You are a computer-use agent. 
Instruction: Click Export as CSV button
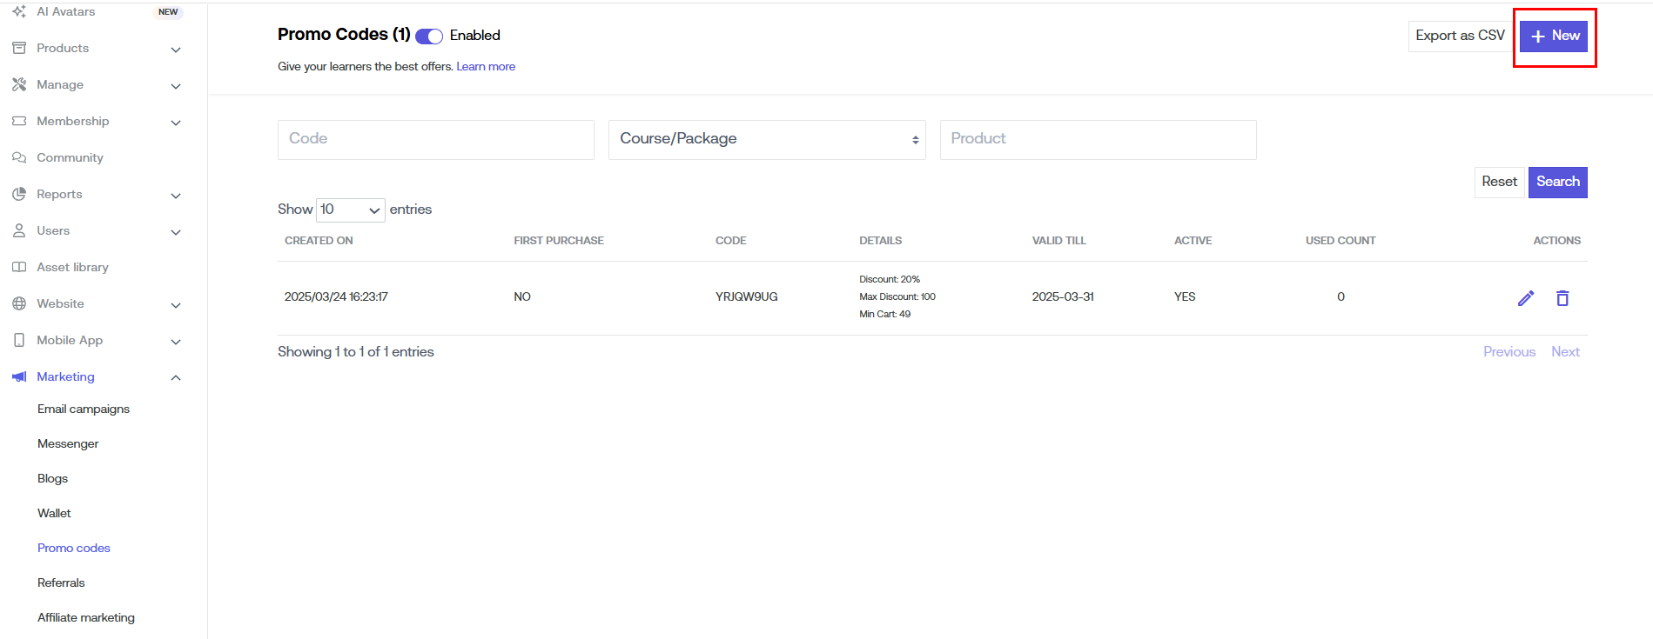pyautogui.click(x=1460, y=36)
